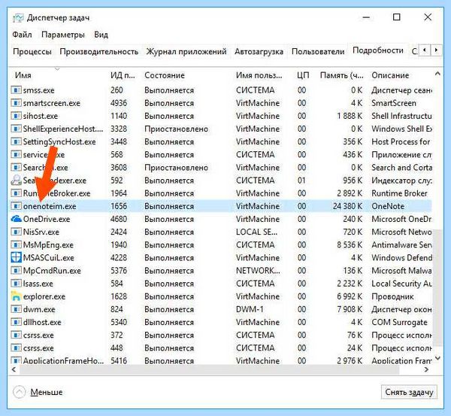Click PID 1964 of RuntimeBroker.exe
This screenshot has height=416, width=451.
pos(119,193)
